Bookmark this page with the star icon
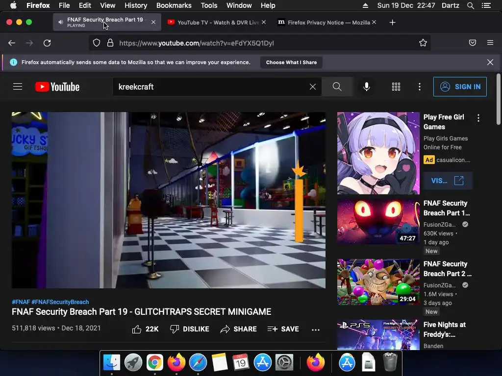 423,43
